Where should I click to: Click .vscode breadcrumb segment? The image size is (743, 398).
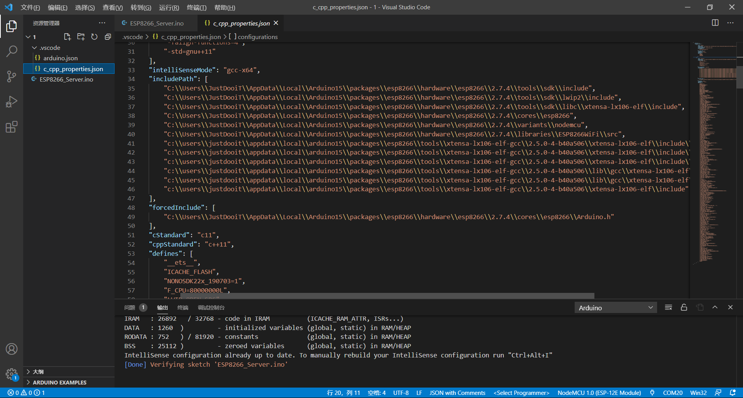(x=133, y=37)
